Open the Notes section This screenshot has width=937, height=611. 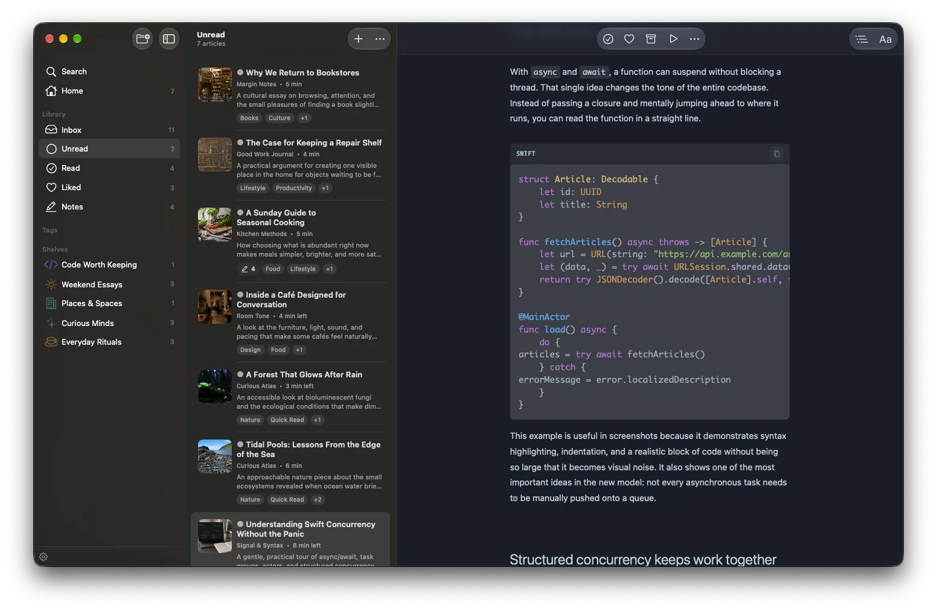(x=109, y=206)
